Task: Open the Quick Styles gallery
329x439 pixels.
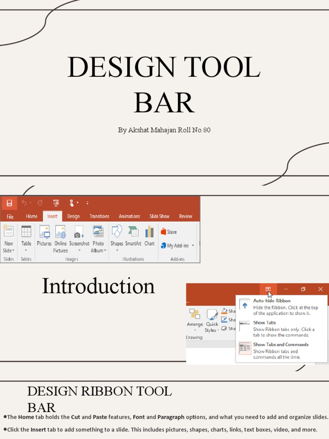Action: (x=212, y=321)
